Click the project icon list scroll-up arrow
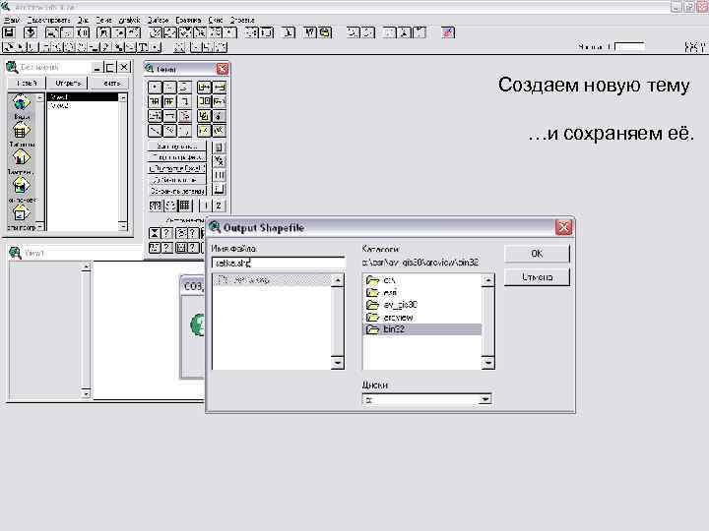The width and height of the screenshot is (709, 531). [x=40, y=97]
